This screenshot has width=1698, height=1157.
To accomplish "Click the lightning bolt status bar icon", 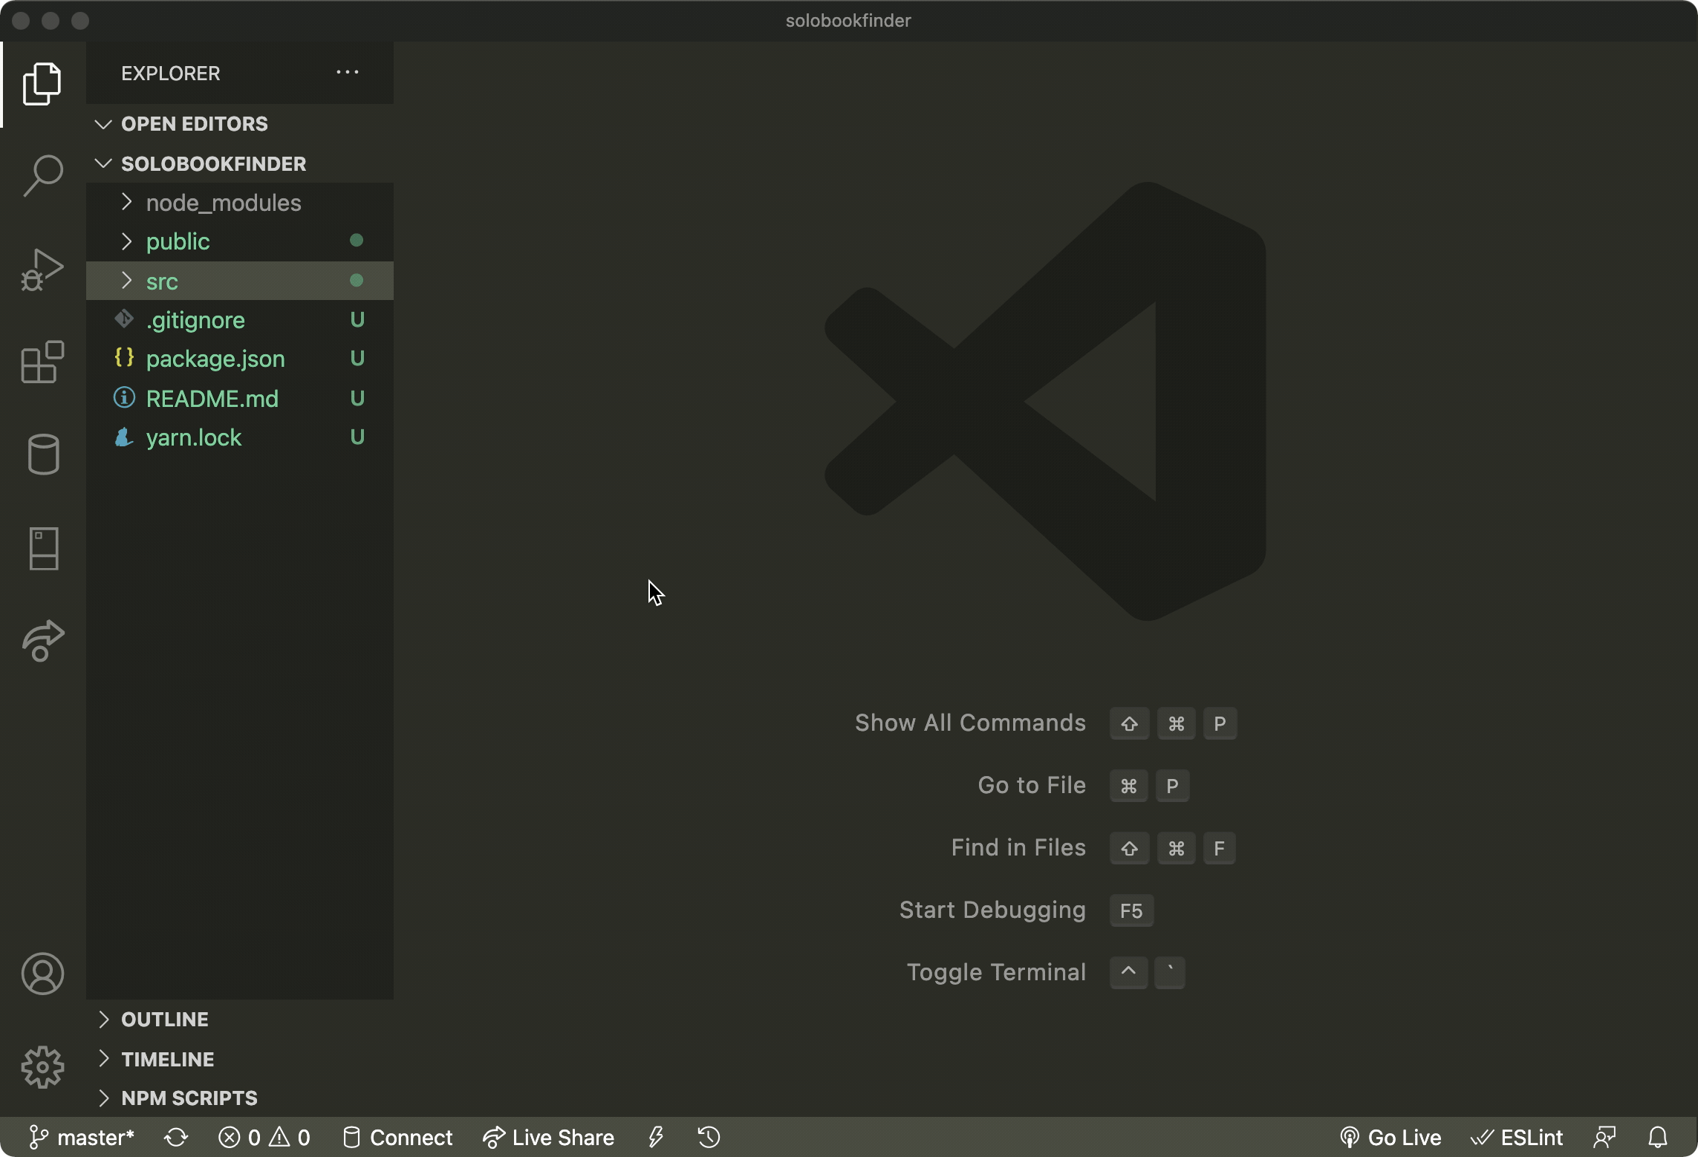I will point(655,1137).
